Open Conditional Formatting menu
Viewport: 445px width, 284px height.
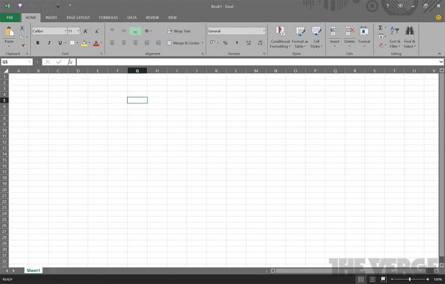(x=280, y=37)
